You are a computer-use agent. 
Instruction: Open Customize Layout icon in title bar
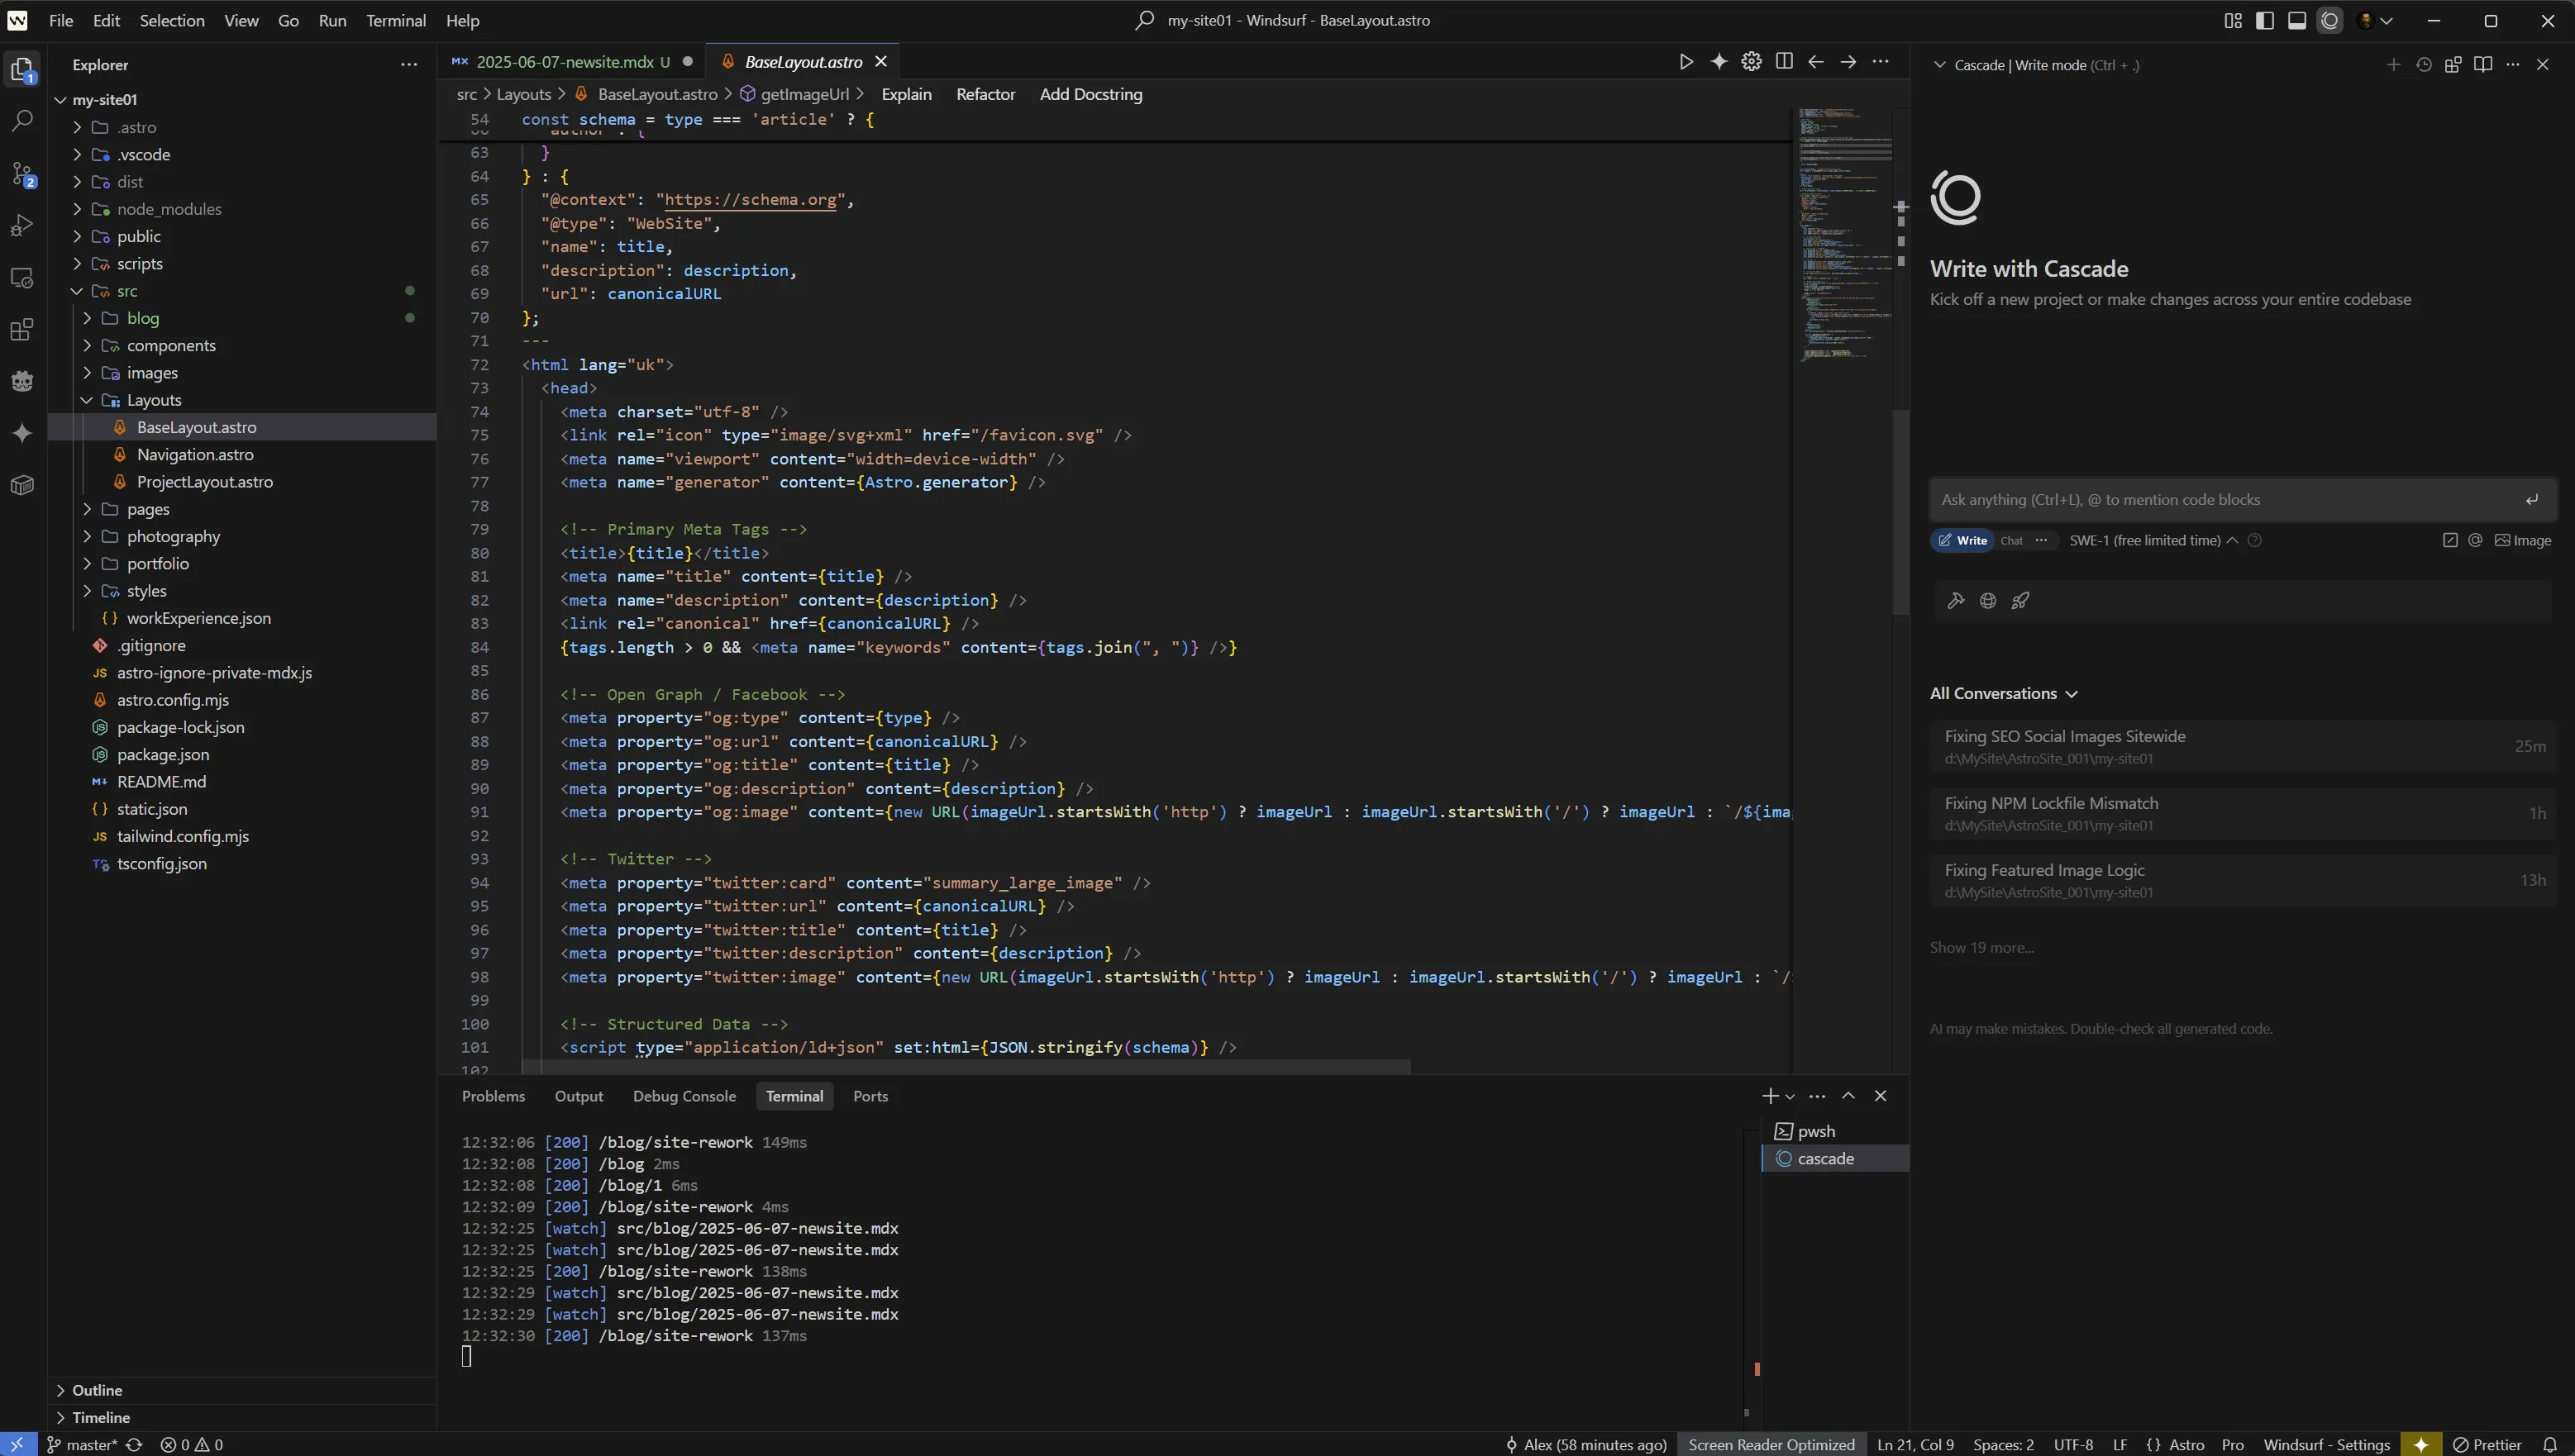coord(2233,20)
